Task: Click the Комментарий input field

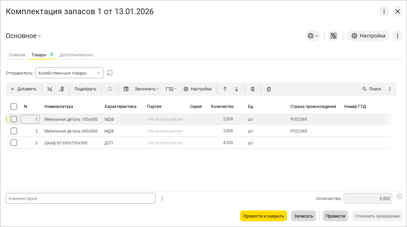Action: pos(81,198)
